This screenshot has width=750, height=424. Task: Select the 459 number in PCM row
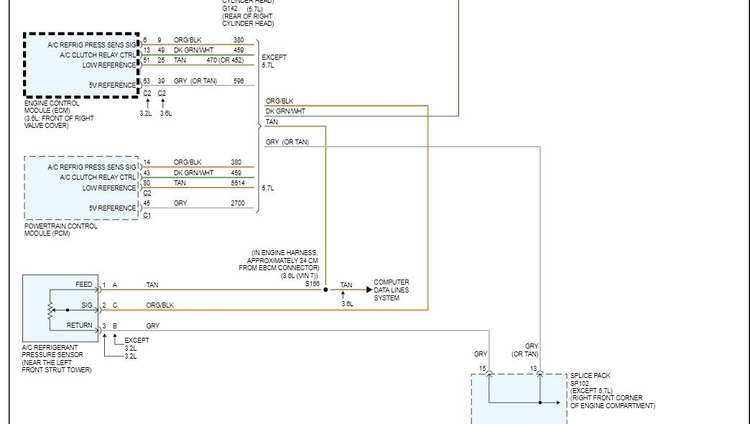(x=236, y=173)
